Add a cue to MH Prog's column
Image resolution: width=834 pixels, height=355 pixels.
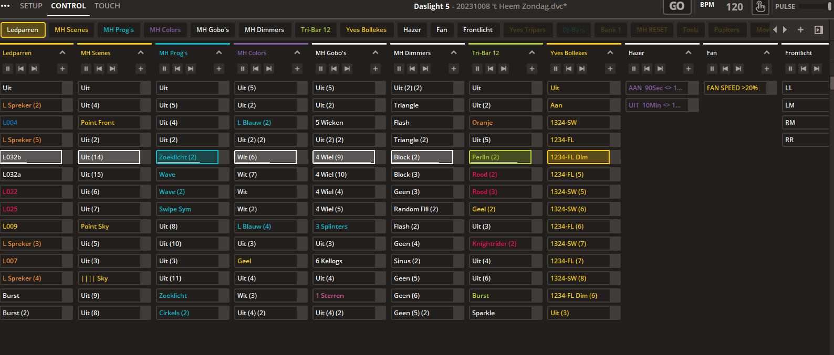tap(219, 69)
